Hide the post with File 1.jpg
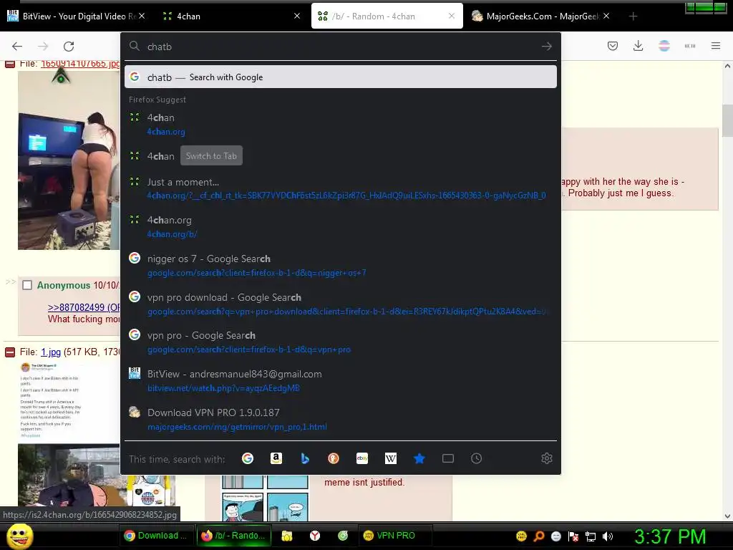This screenshot has width=733, height=550. tap(10, 352)
